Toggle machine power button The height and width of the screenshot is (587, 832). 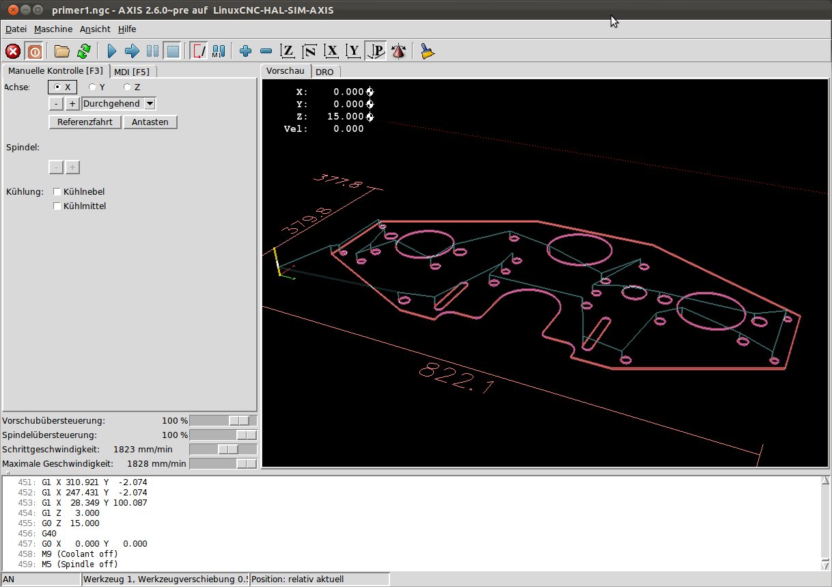[x=34, y=51]
